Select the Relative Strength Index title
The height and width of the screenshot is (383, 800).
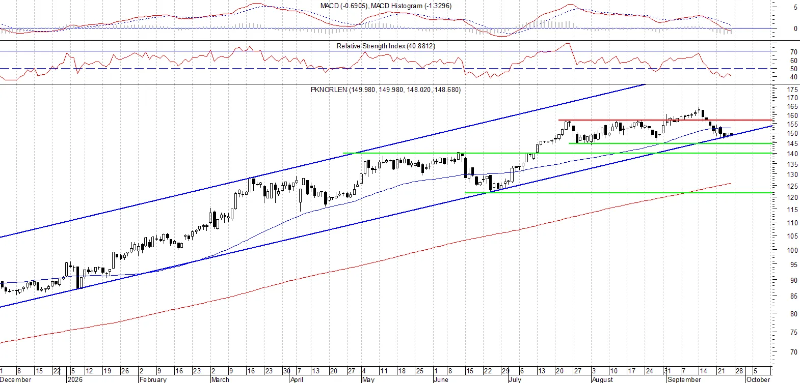pos(386,46)
